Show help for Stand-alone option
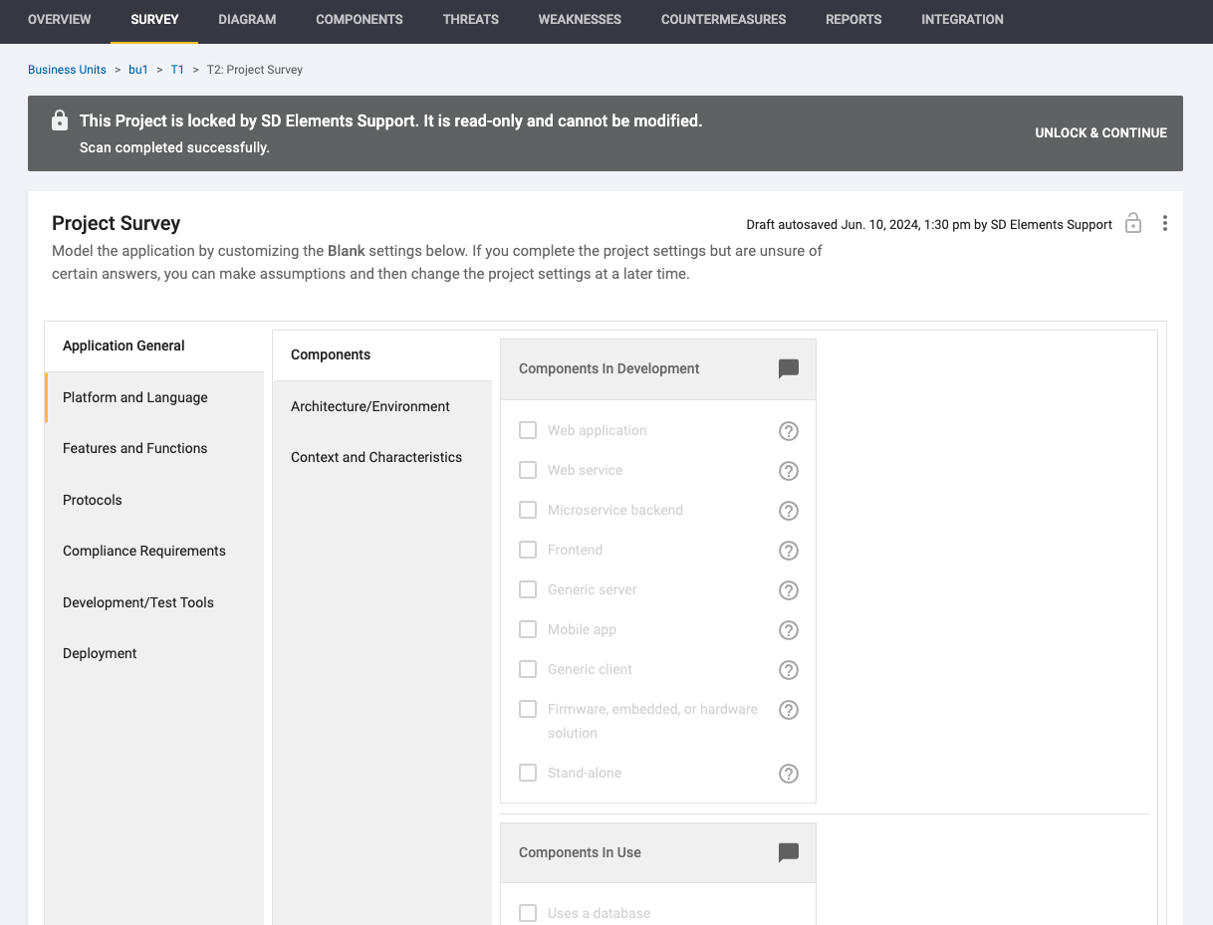 [x=788, y=774]
